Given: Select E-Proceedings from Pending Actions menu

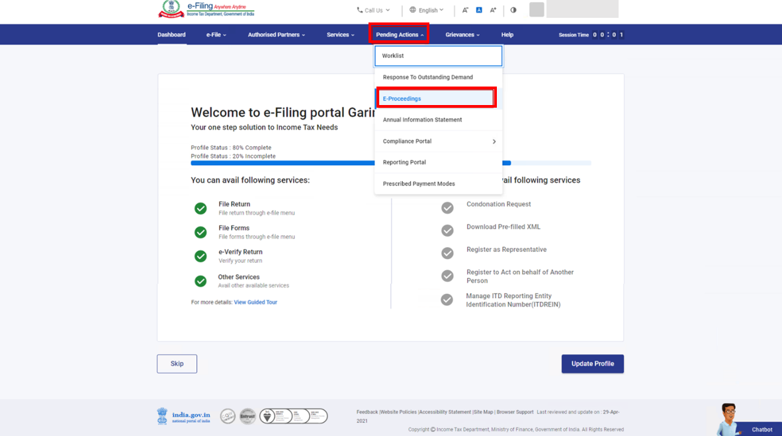Looking at the screenshot, I should (437, 98).
